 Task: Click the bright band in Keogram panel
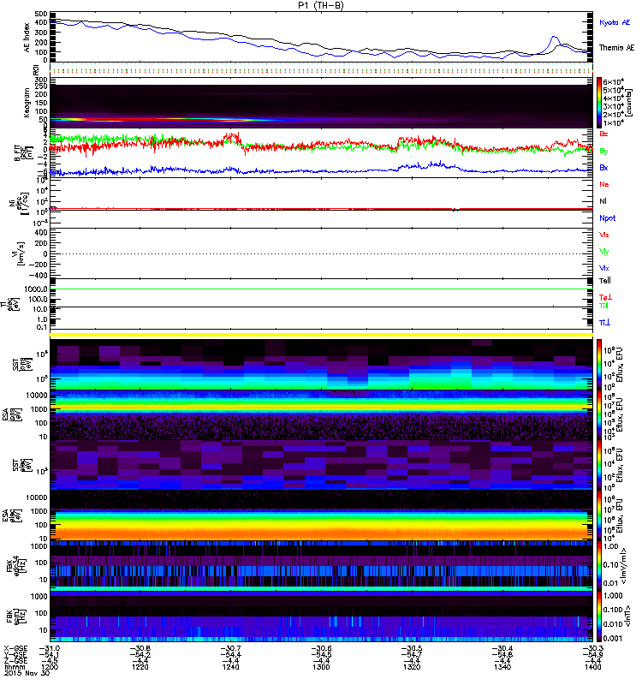click(128, 119)
